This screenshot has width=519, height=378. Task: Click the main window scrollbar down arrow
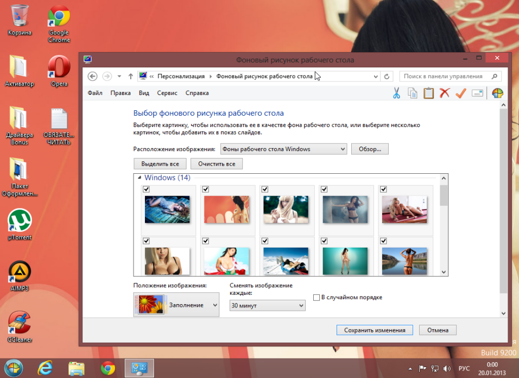(503, 313)
